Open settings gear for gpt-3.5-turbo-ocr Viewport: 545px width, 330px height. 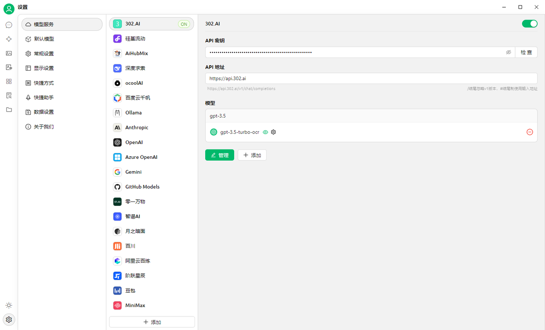tap(273, 132)
